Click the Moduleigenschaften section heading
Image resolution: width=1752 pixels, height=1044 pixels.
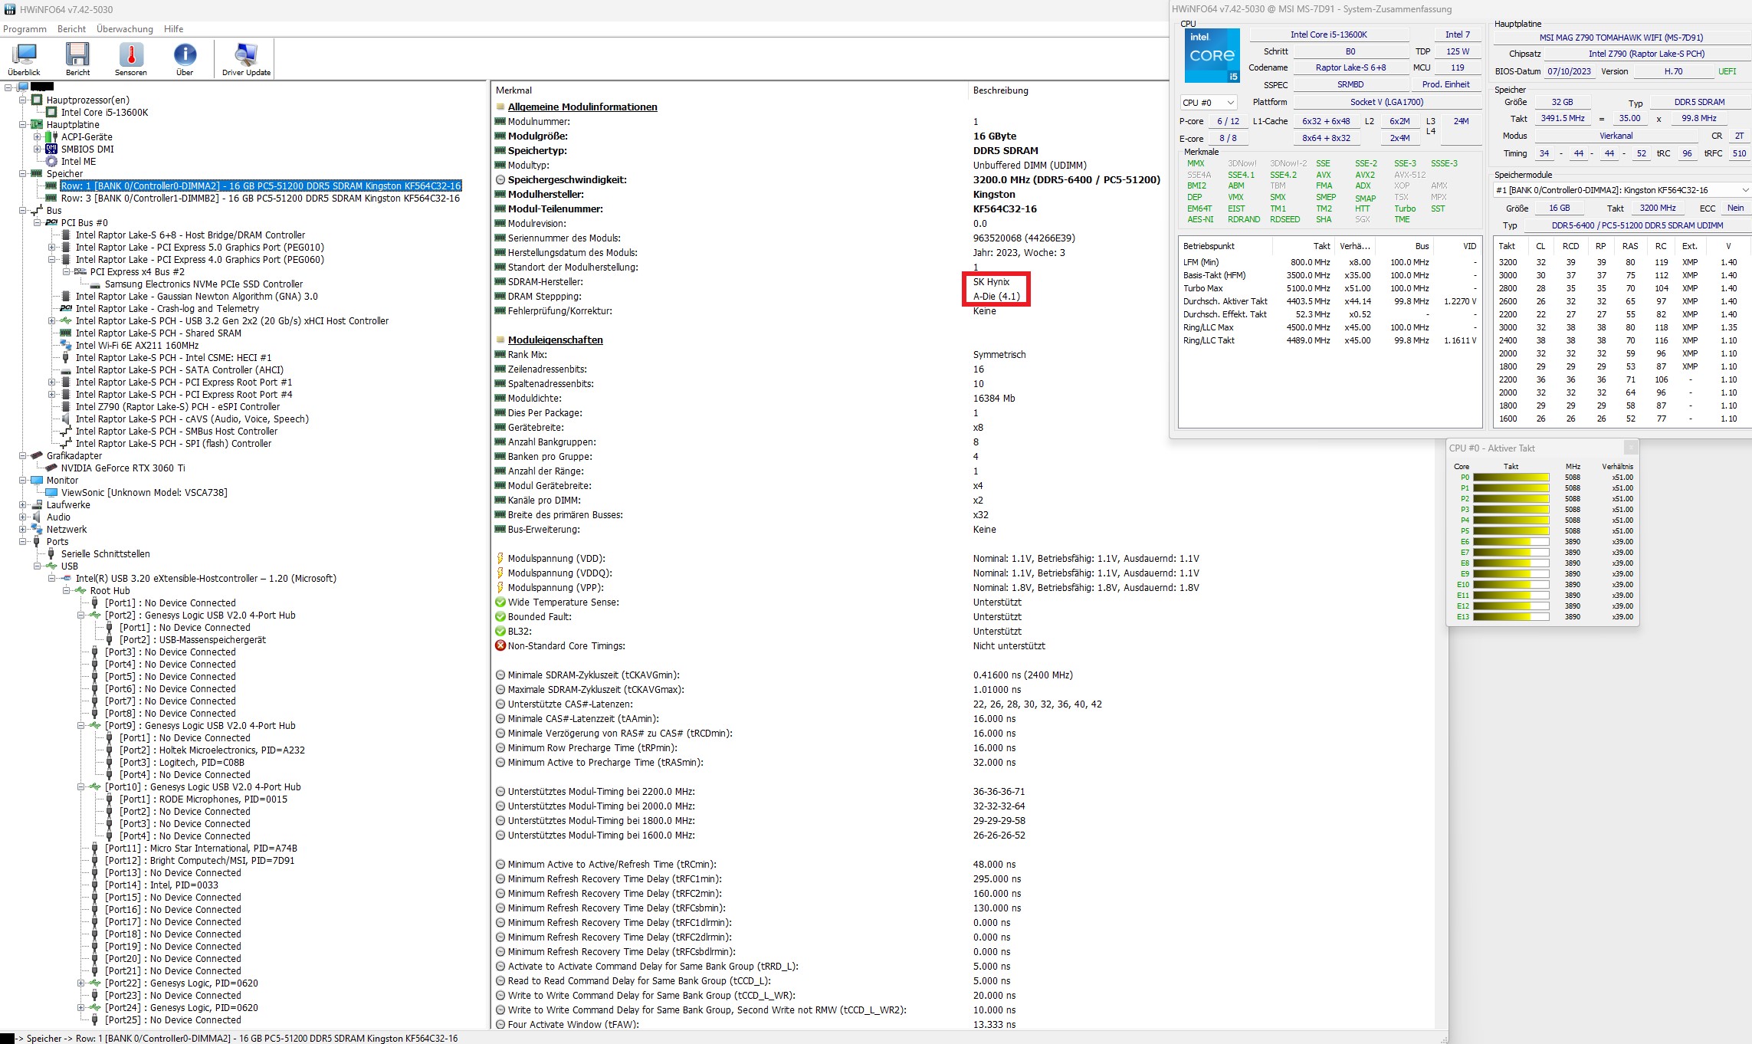[555, 340]
